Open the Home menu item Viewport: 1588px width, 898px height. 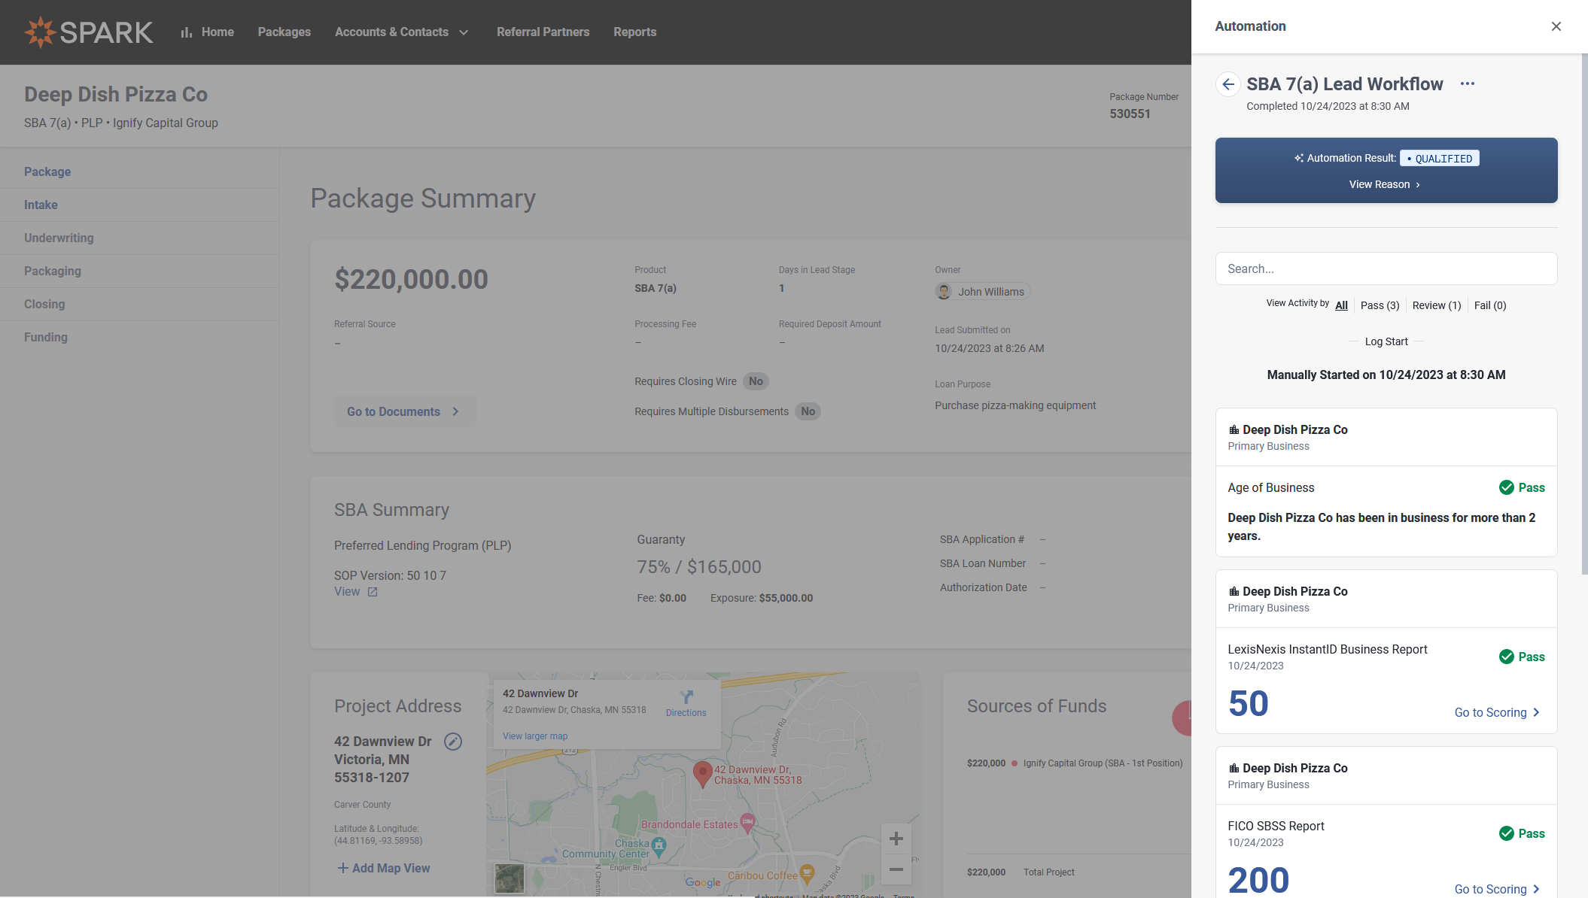(218, 32)
